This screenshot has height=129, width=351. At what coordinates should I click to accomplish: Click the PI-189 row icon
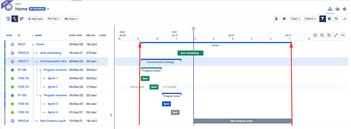click(13, 95)
